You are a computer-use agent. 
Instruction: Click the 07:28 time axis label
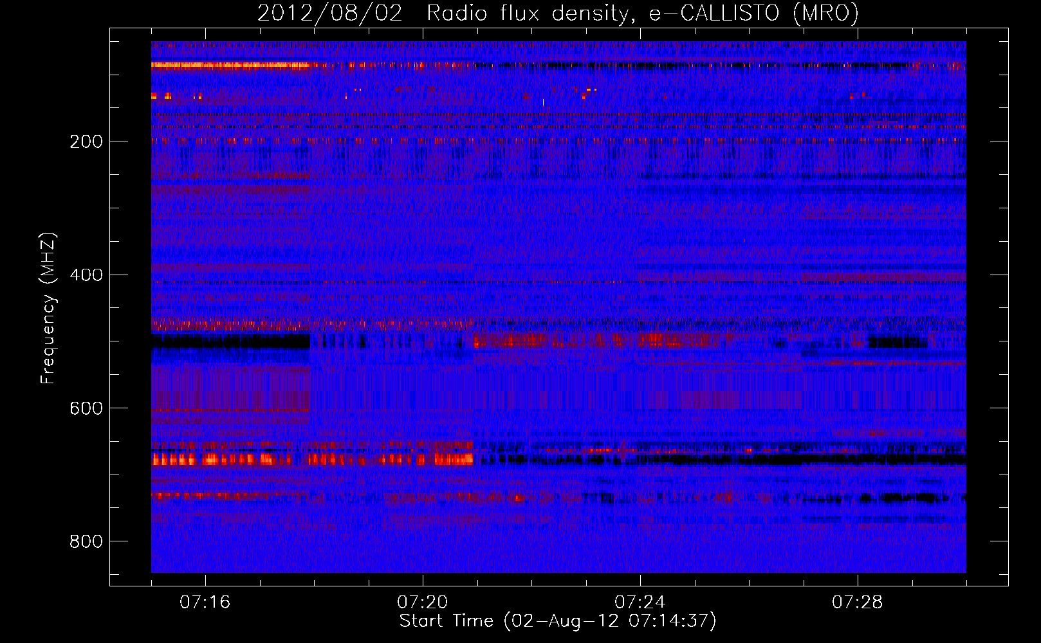click(x=857, y=602)
